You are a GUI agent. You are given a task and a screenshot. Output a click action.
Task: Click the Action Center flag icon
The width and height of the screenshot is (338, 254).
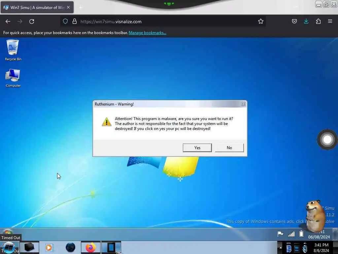tap(280, 234)
